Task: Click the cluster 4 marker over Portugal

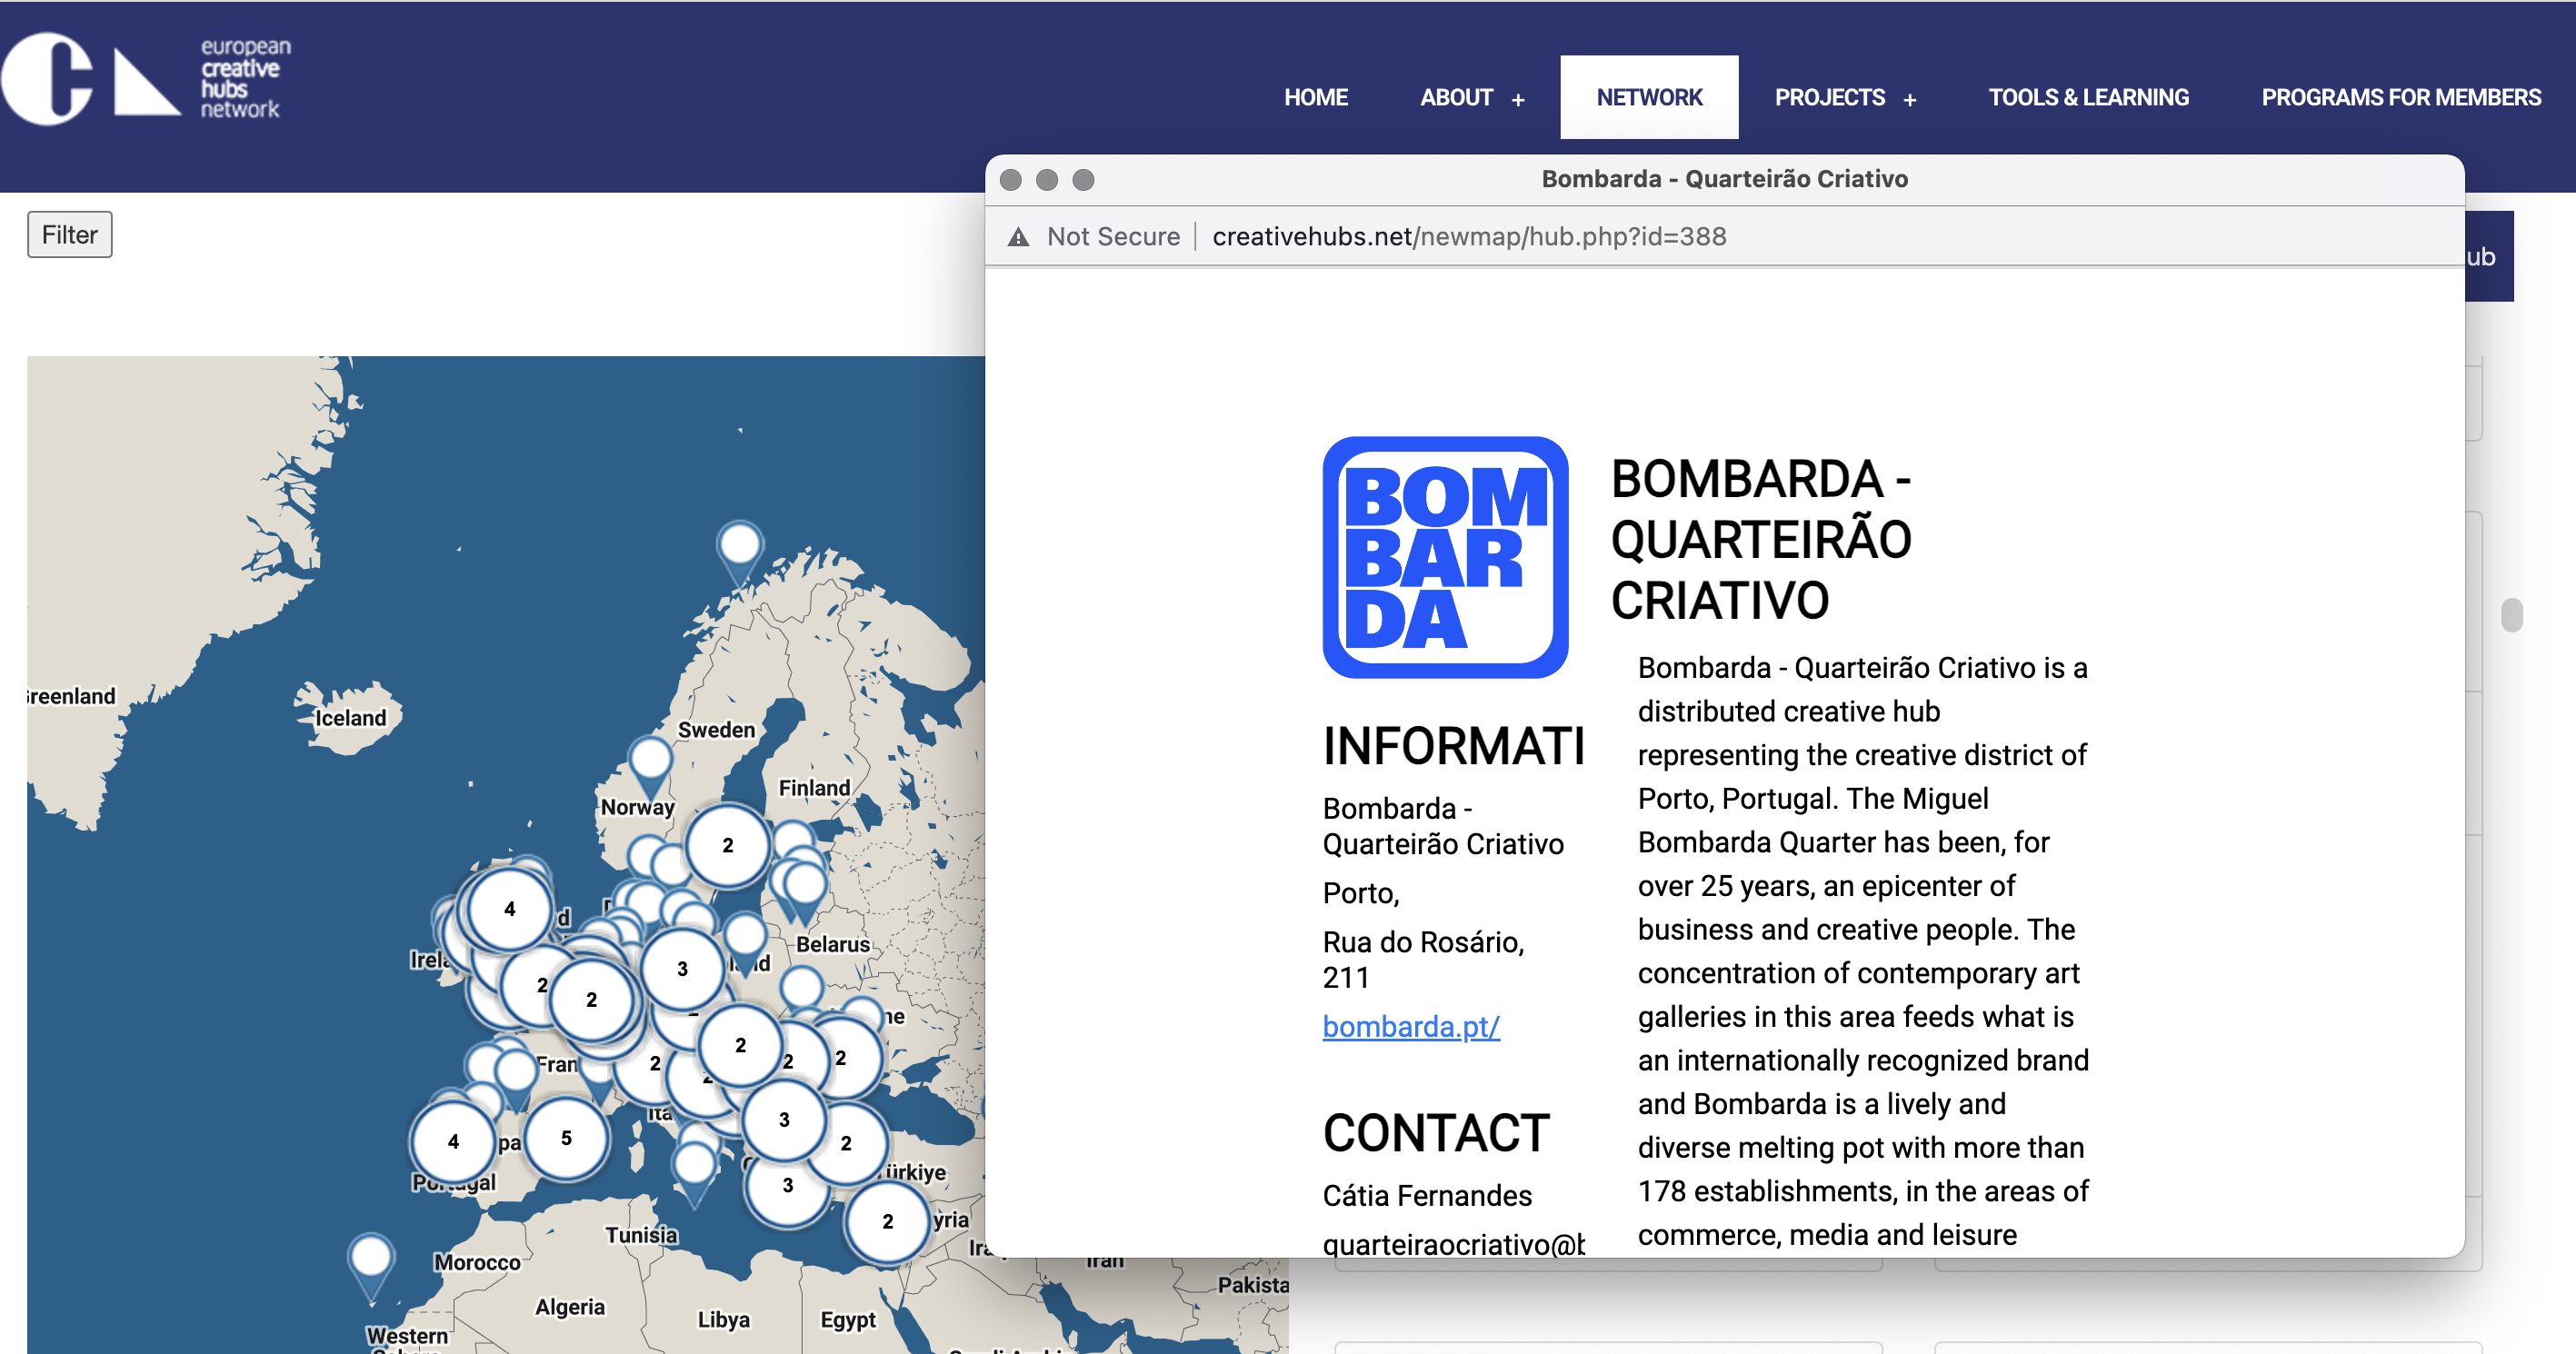Action: [x=453, y=1141]
